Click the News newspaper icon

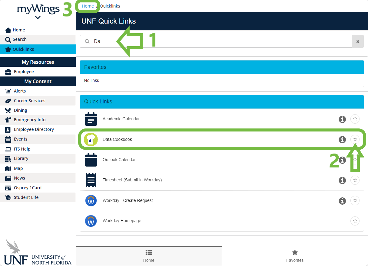[x=8, y=178]
